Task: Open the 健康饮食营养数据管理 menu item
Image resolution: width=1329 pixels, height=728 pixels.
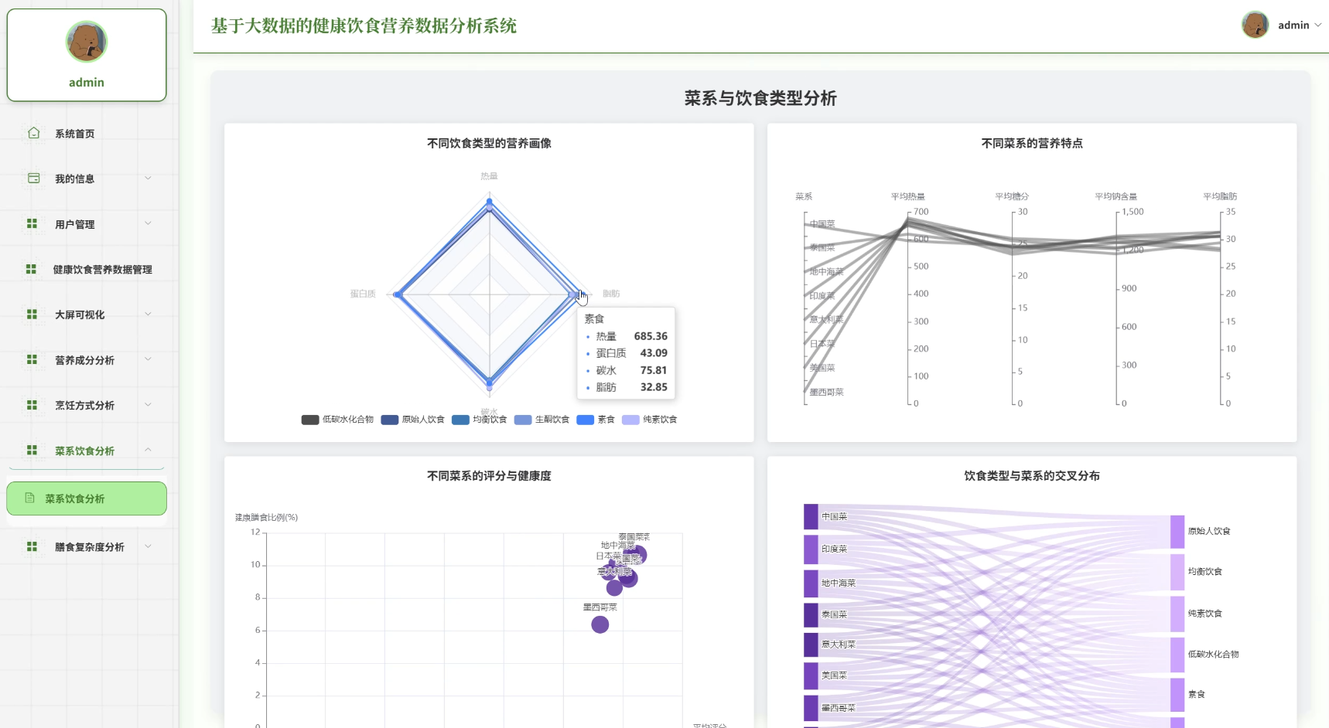Action: point(87,269)
